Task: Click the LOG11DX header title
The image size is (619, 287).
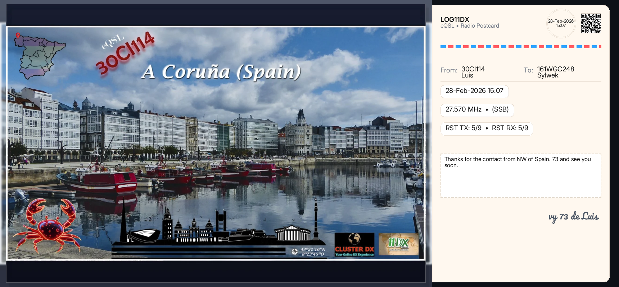Action: coord(455,20)
